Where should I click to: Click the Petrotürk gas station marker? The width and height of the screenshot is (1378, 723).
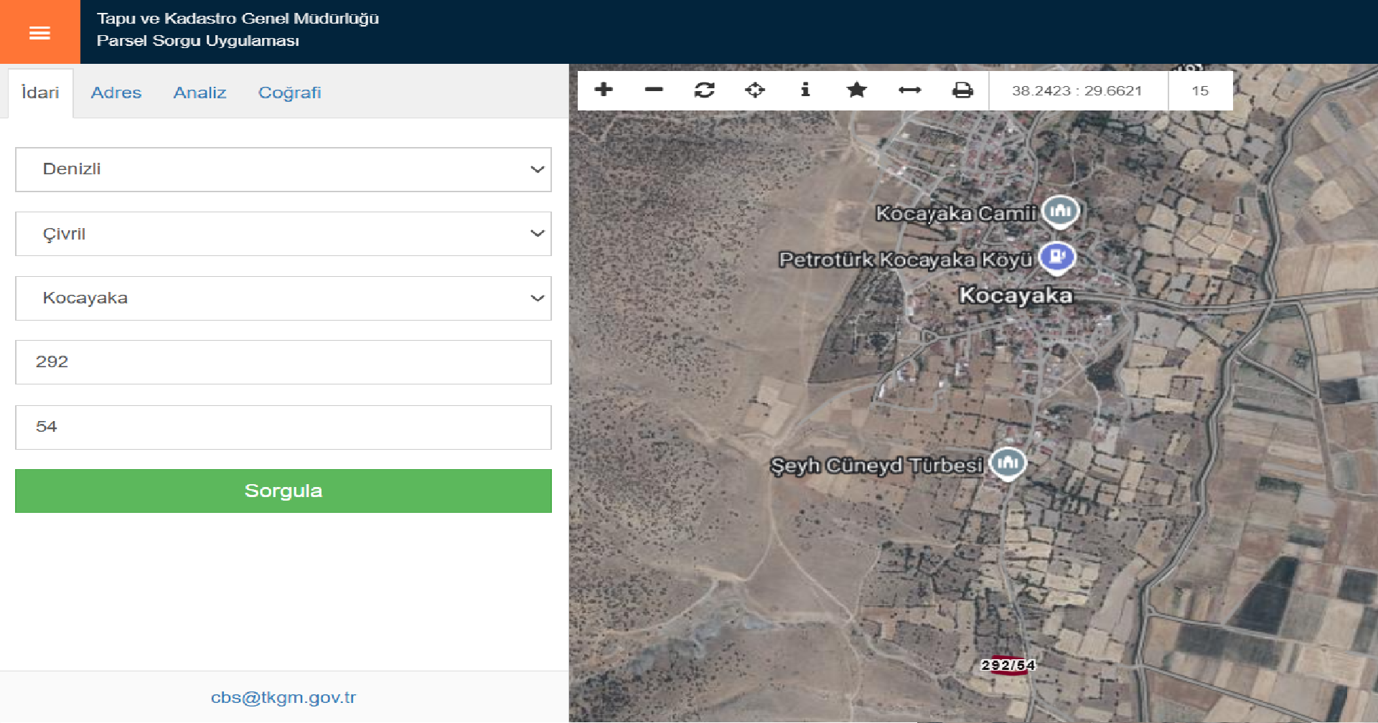click(x=1057, y=257)
